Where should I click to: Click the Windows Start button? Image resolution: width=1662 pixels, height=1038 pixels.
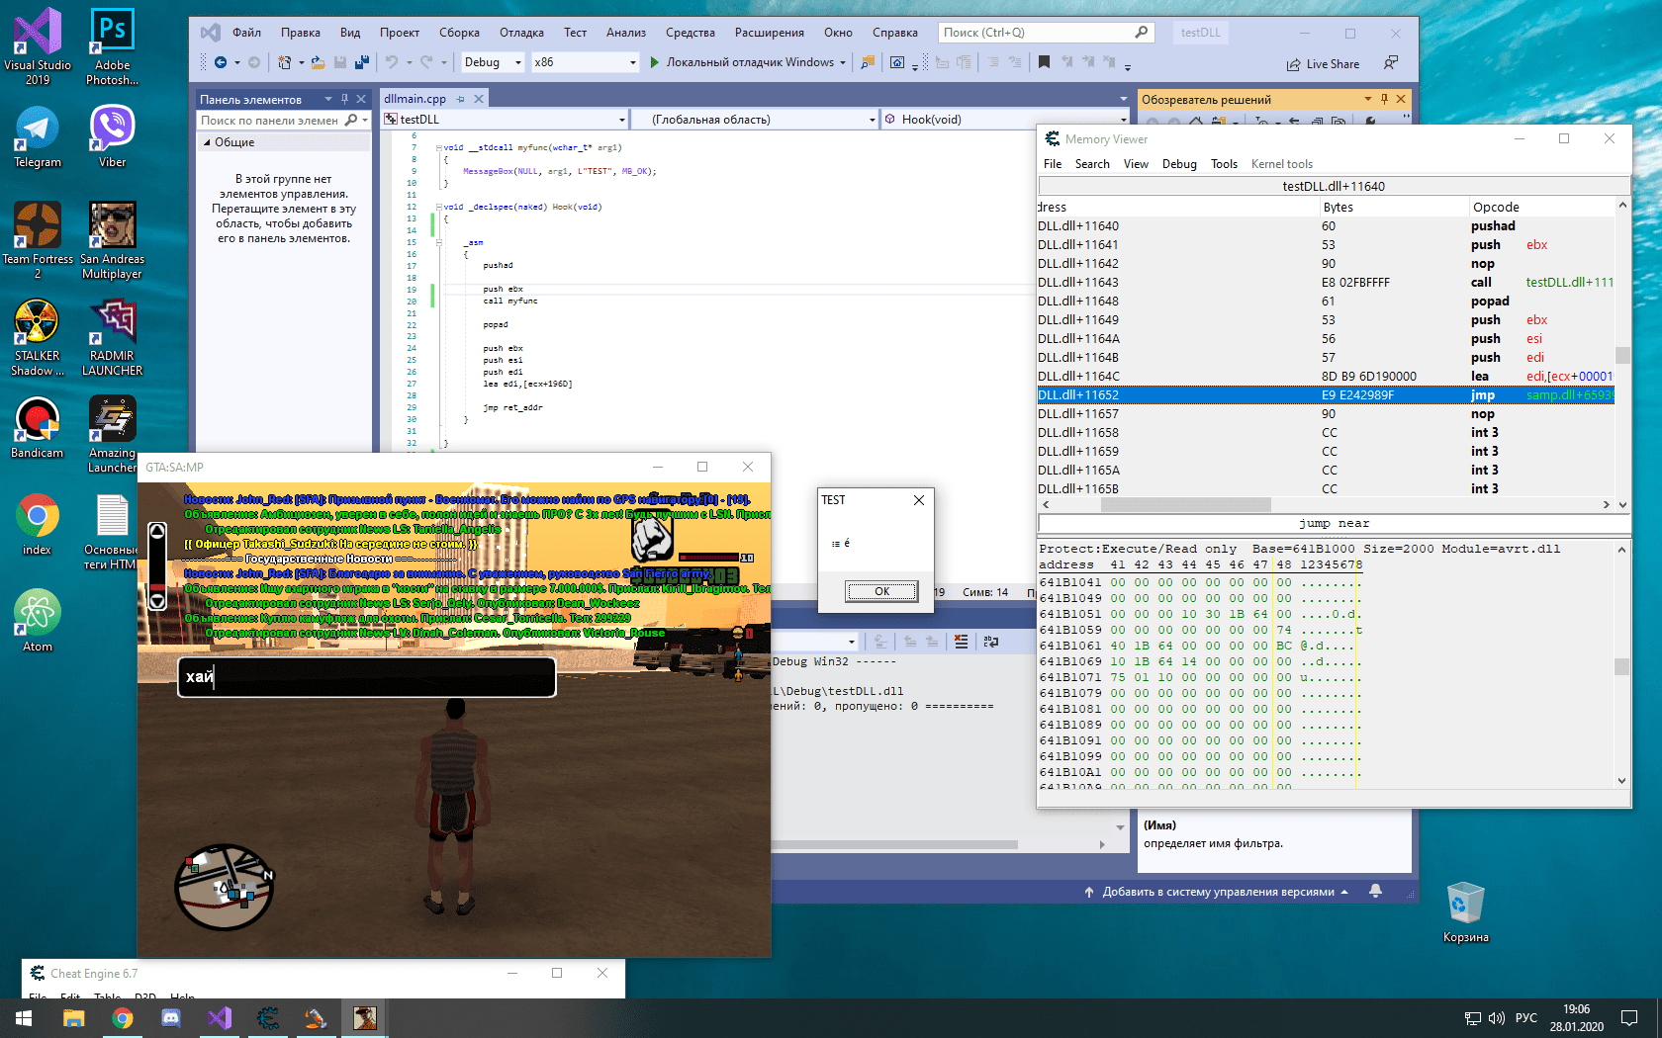coord(24,1018)
